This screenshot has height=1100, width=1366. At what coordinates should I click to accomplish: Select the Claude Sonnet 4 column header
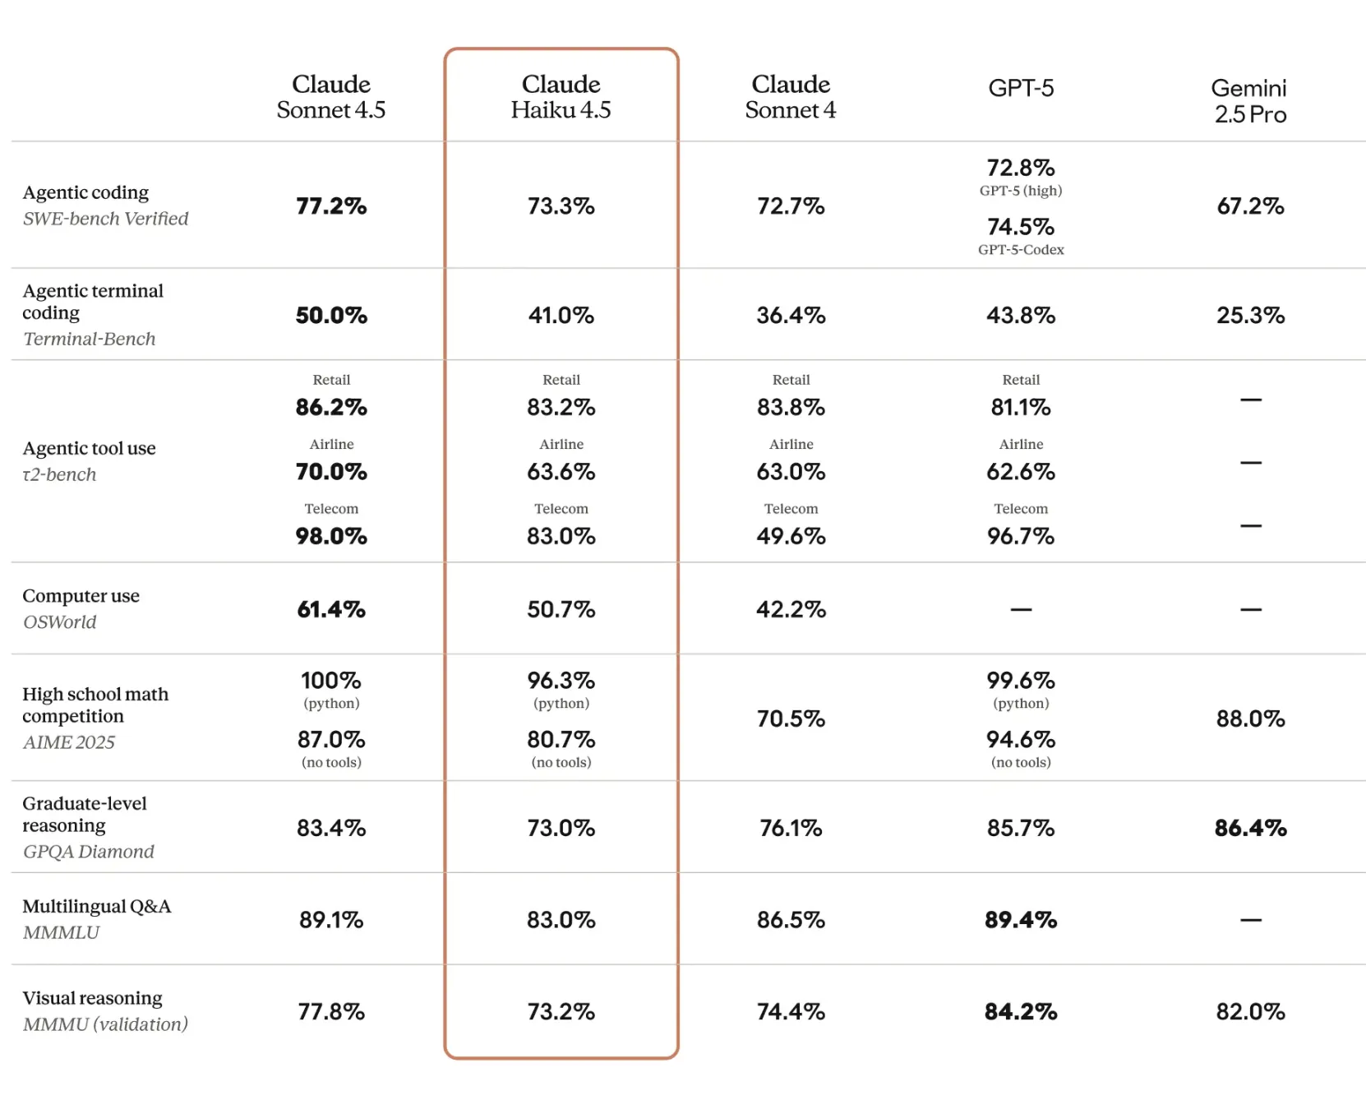point(791,97)
